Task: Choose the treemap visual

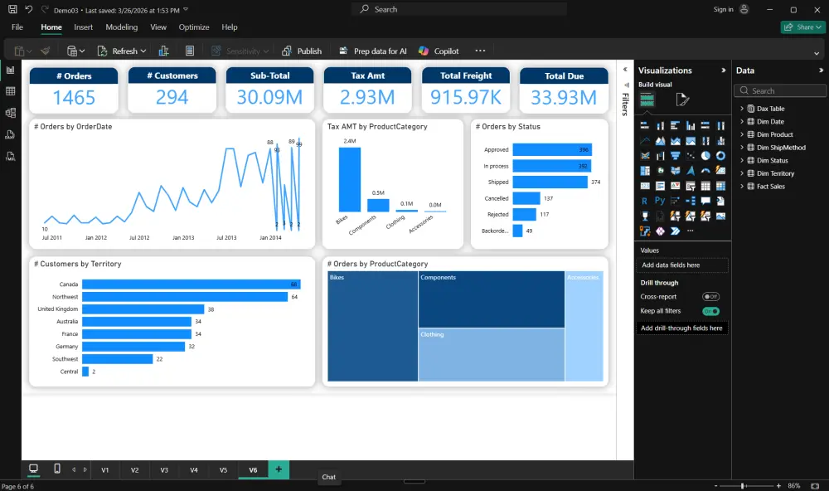Action: click(x=645, y=170)
